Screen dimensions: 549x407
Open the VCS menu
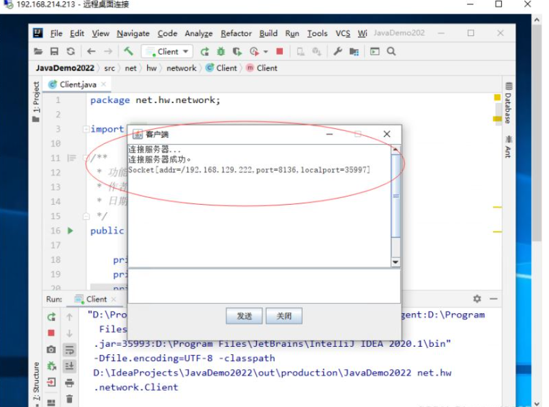click(x=343, y=34)
